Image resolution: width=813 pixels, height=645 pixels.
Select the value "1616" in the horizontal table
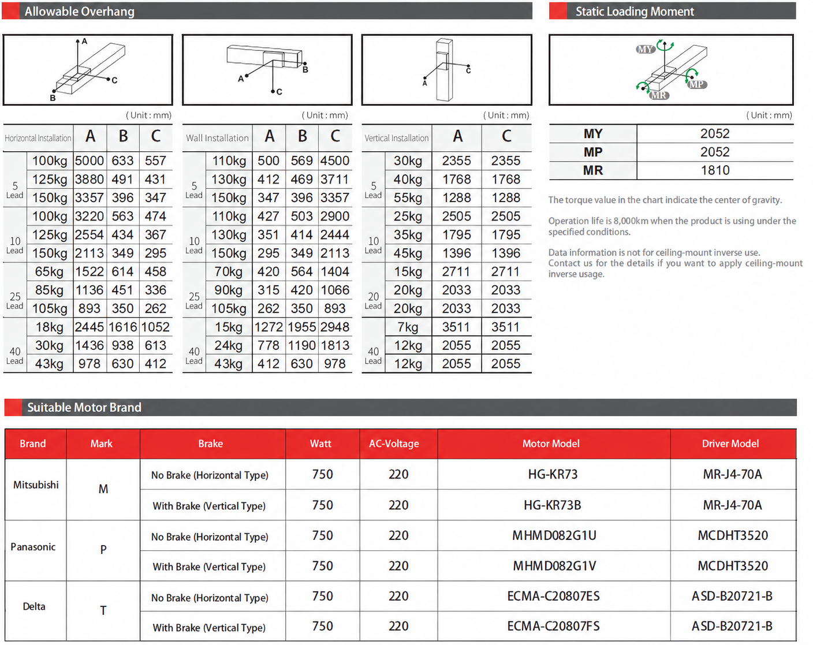tap(123, 327)
